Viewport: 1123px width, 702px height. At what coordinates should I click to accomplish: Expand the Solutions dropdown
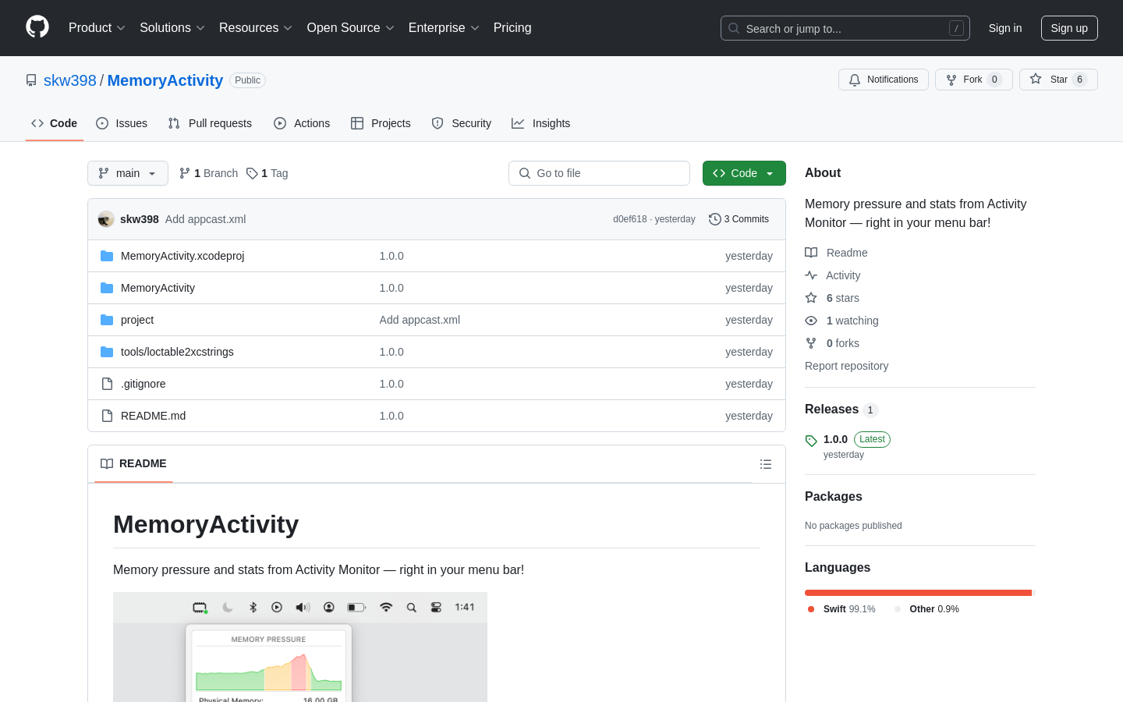[172, 28]
